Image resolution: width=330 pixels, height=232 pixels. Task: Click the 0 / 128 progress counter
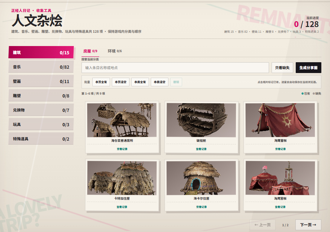point(306,24)
